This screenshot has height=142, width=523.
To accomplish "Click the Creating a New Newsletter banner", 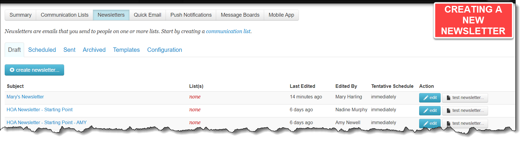I will click(x=473, y=20).
